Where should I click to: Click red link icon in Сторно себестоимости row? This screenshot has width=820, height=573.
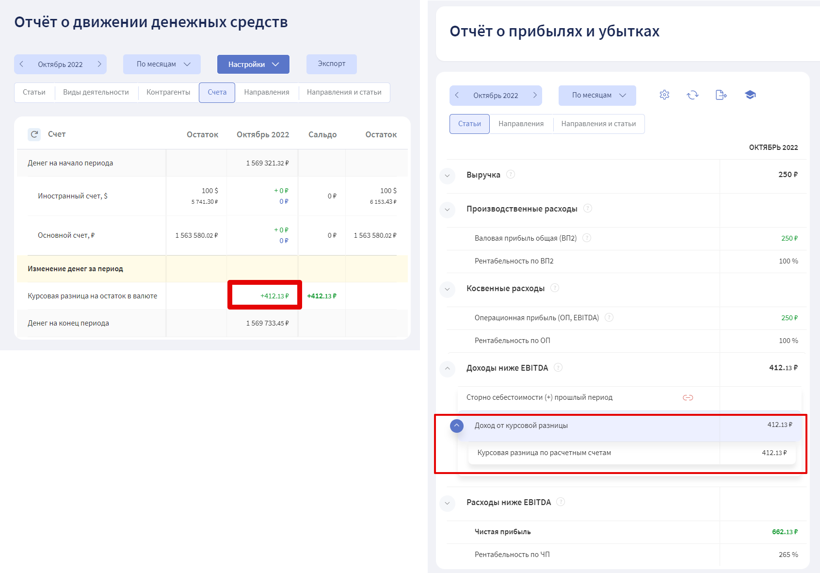[688, 397]
